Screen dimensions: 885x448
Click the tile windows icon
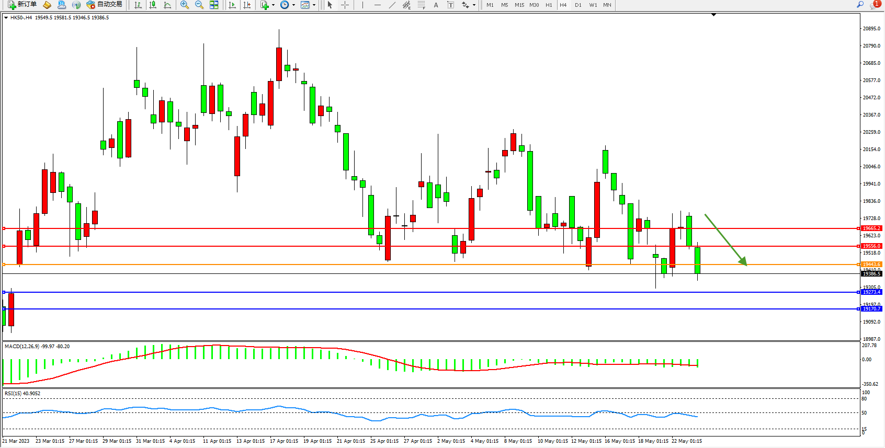pos(214,5)
